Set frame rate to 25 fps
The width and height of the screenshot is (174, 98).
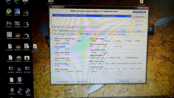point(119,63)
